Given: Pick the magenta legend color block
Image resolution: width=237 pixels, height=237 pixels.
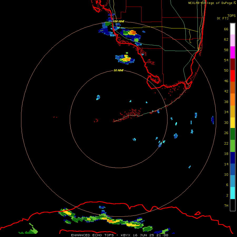Looking at the screenshot, I should [233, 52].
